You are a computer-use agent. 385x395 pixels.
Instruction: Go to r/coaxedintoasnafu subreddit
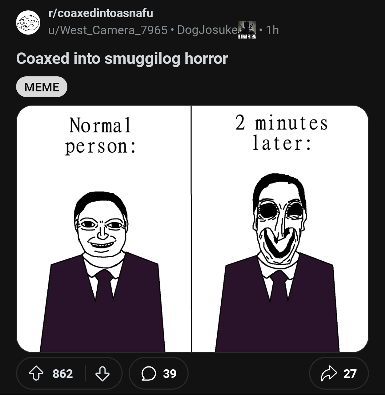click(101, 13)
